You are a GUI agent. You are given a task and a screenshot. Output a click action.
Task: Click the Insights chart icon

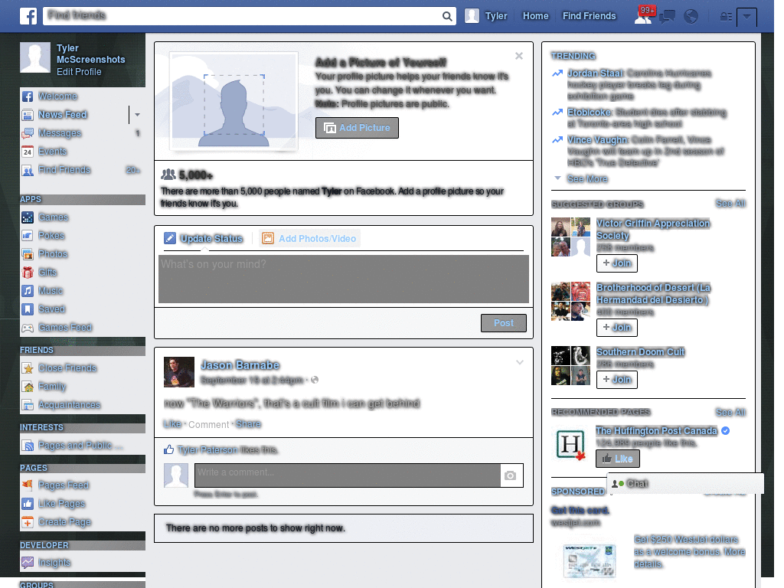coord(28,563)
